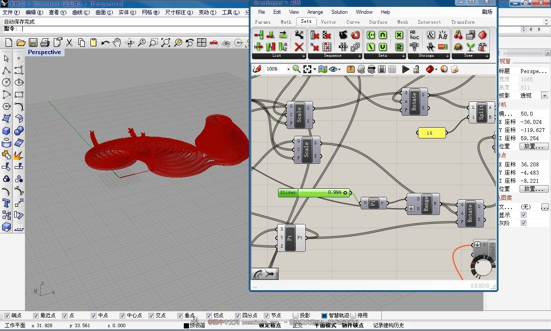Click the Grasshopper lock solver icon

point(416,69)
